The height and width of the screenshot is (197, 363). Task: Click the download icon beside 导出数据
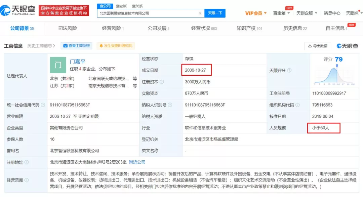point(310,45)
